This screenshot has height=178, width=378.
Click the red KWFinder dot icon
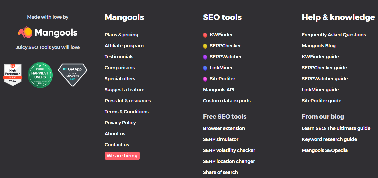point(205,35)
